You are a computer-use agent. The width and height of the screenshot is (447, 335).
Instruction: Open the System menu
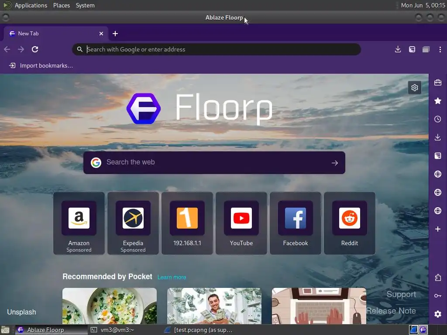tap(85, 5)
